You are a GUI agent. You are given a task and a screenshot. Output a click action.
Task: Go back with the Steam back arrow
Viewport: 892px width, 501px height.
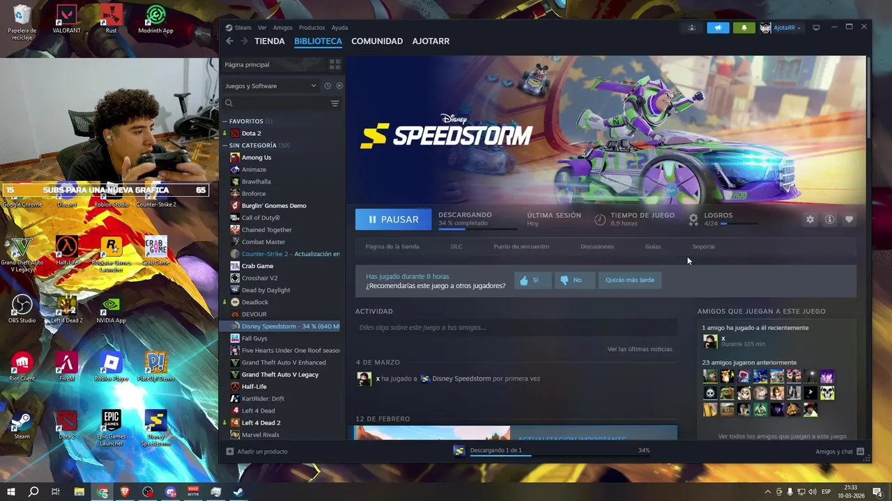[229, 41]
